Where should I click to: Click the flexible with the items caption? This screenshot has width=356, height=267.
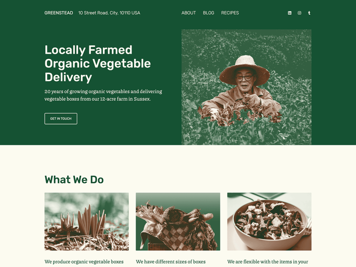(268, 262)
